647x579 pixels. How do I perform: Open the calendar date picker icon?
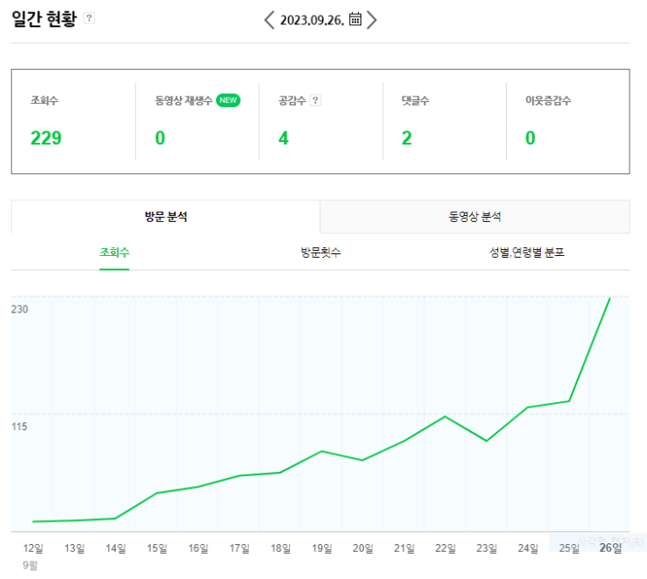[355, 19]
